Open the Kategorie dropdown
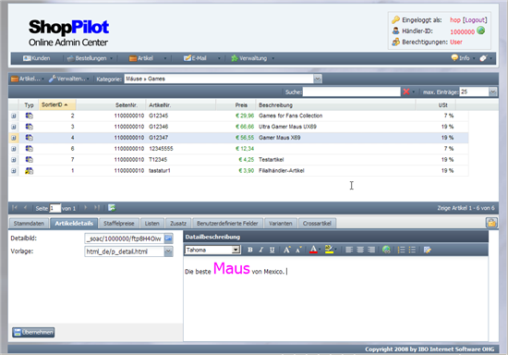This screenshot has height=355, width=508. coord(318,79)
